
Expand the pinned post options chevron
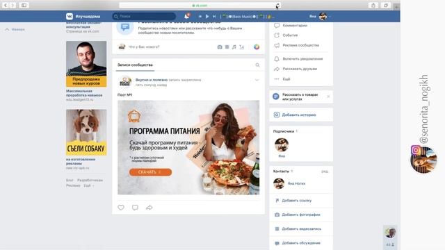click(x=257, y=81)
